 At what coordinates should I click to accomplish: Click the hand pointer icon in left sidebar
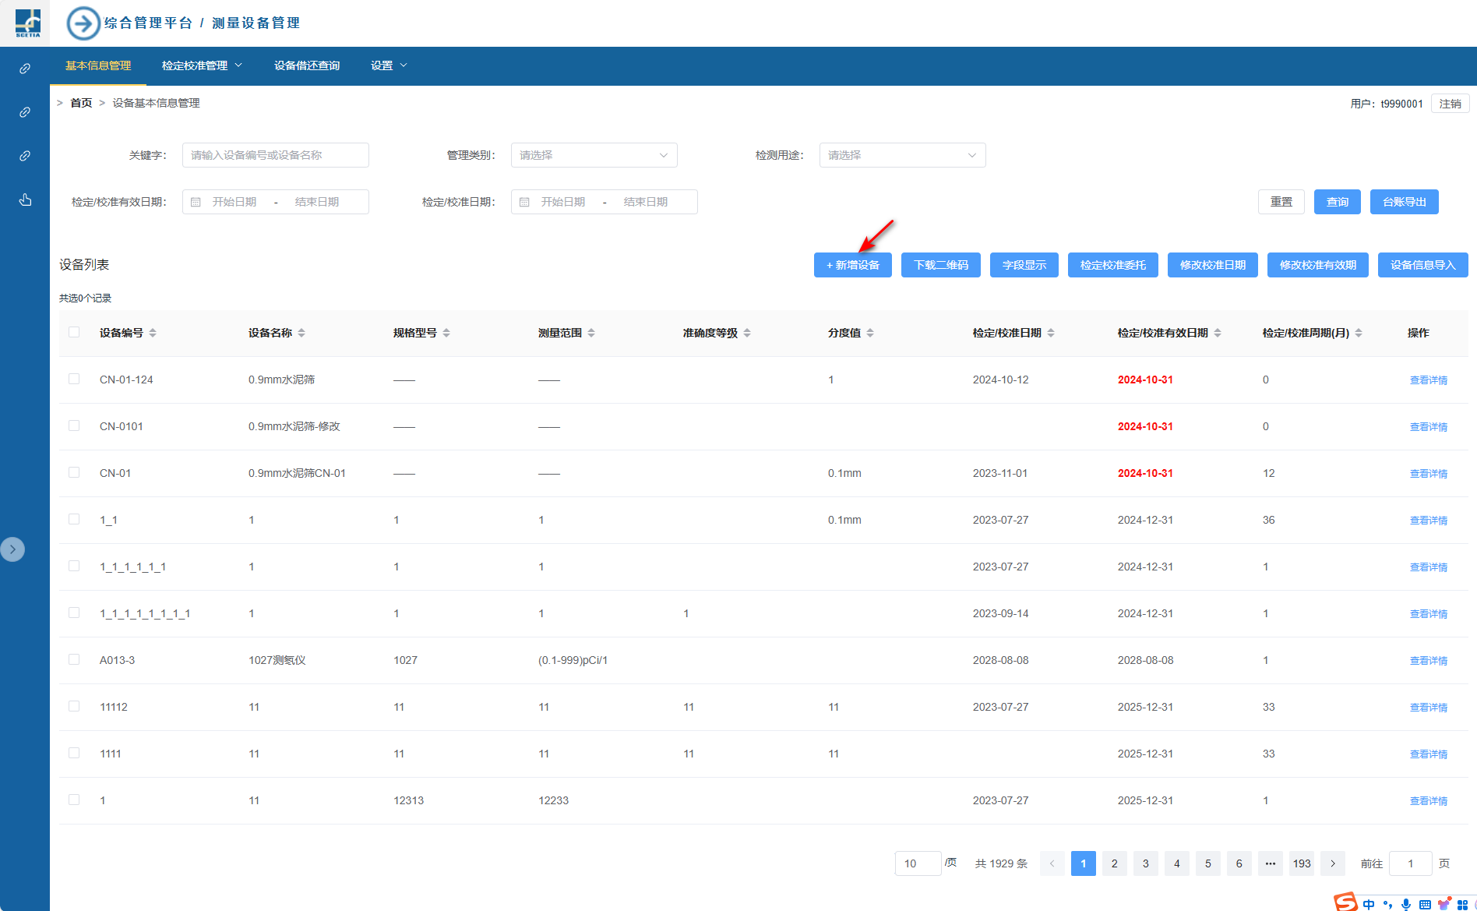coord(25,200)
